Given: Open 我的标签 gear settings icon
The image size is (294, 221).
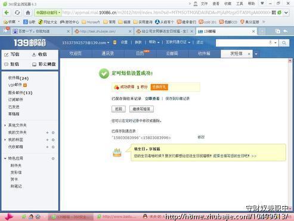Looking at the screenshot, I should 53,140.
